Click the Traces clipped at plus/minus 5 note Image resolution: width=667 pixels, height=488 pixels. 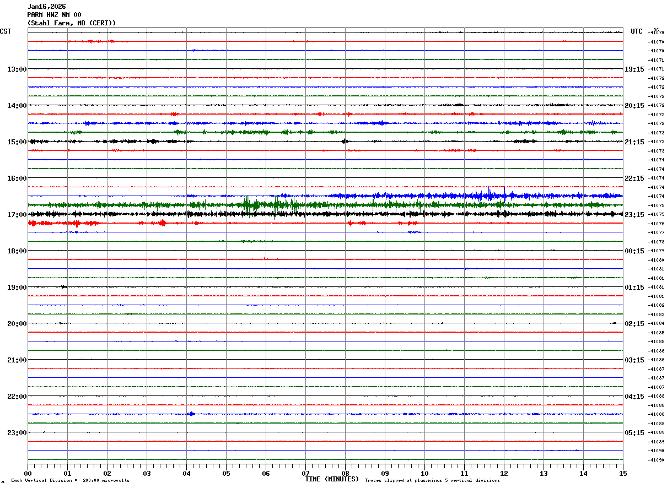(432, 481)
